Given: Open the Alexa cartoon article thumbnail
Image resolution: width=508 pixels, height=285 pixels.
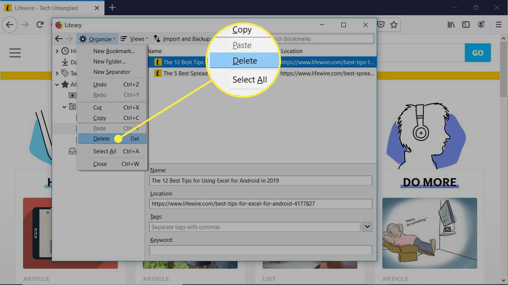Looking at the screenshot, I should pyautogui.click(x=430, y=233).
